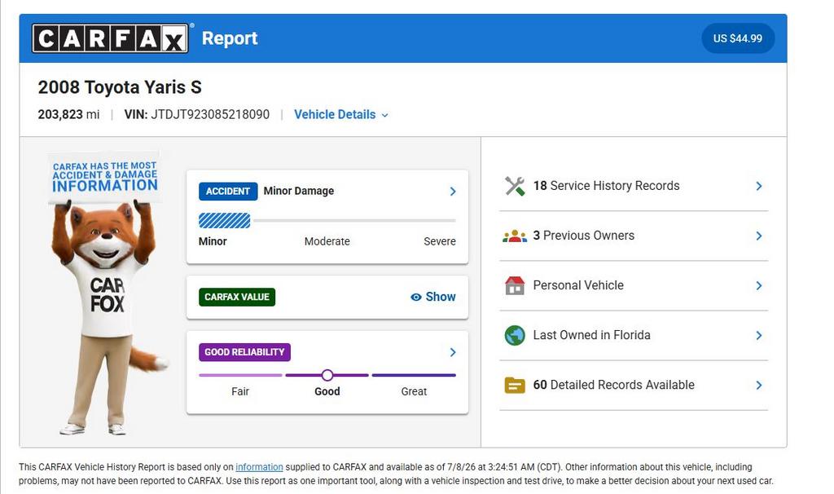This screenshot has height=494, width=834.
Task: Open the information hyperlink in disclaimer
Action: pyautogui.click(x=259, y=467)
